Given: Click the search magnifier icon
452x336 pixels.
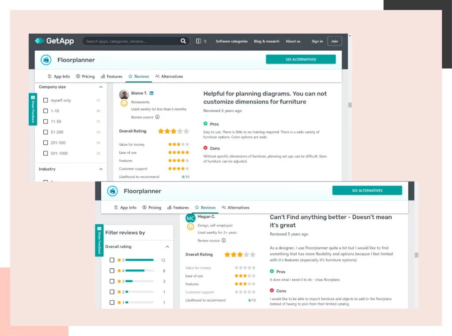Looking at the screenshot, I should click(183, 41).
